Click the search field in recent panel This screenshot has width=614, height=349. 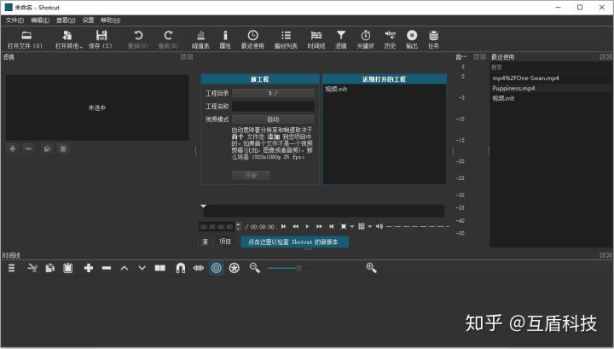(x=552, y=67)
